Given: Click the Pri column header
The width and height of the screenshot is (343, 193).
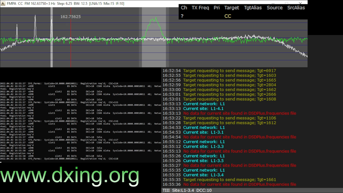Looking at the screenshot, I should pyautogui.click(x=217, y=8).
